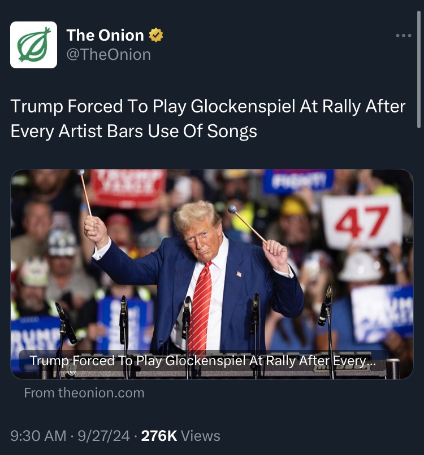
Task: Click the white '47' sign in the photo
Action: pos(362,221)
